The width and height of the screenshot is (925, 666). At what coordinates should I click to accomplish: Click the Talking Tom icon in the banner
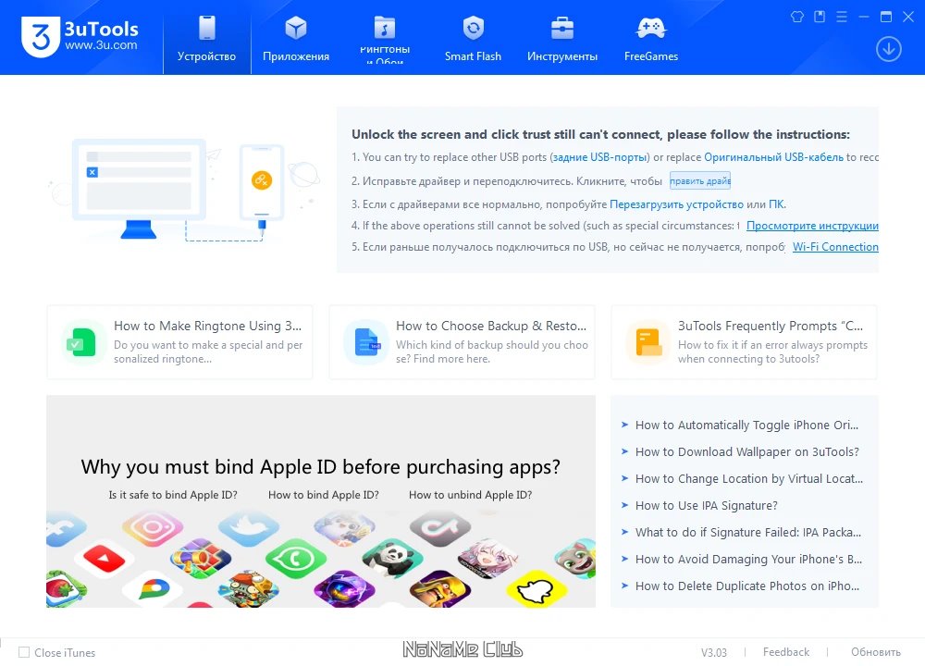tap(577, 557)
